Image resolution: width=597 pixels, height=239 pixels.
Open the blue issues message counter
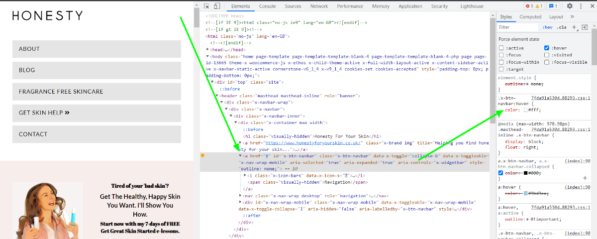click(x=553, y=6)
